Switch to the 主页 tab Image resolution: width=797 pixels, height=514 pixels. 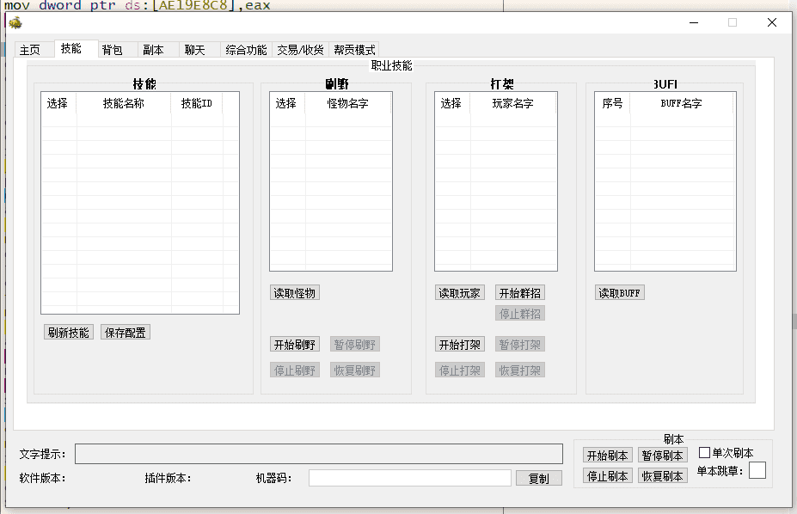(x=30, y=50)
